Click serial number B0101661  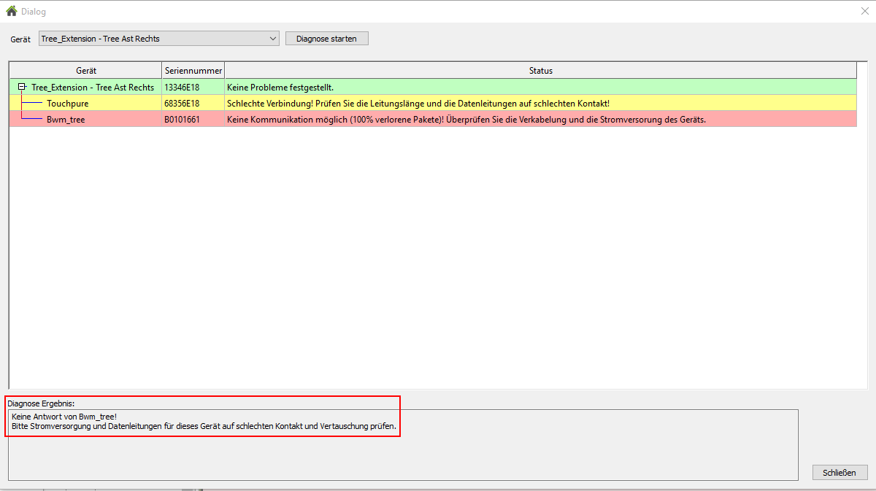(182, 120)
